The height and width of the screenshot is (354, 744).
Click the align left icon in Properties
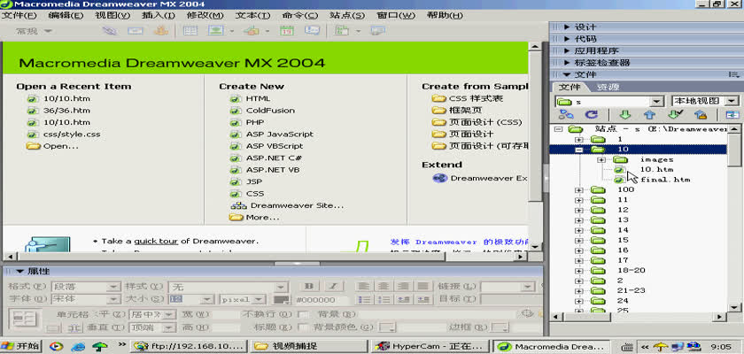(364, 286)
